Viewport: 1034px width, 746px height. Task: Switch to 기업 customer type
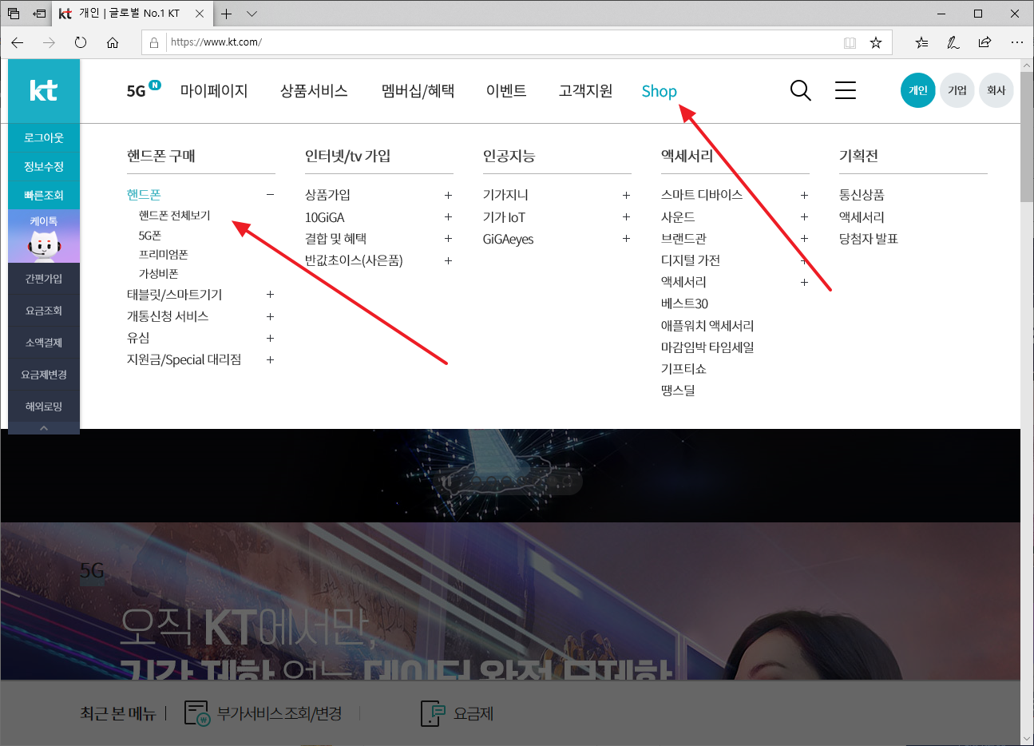957,90
